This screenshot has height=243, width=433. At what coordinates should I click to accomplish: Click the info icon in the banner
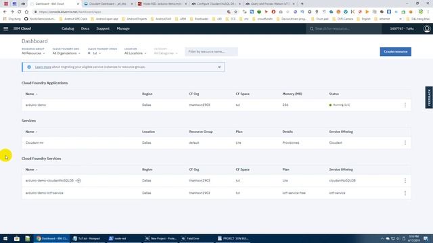click(x=29, y=67)
